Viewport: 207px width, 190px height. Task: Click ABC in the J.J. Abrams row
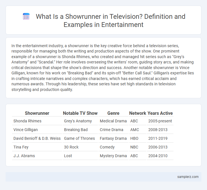[138, 156]
